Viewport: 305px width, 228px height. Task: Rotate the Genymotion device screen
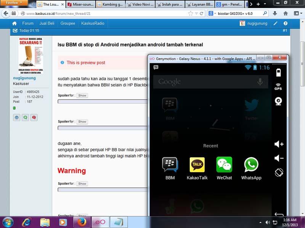tap(279, 172)
